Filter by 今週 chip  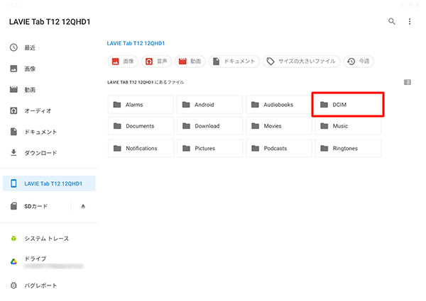point(359,61)
